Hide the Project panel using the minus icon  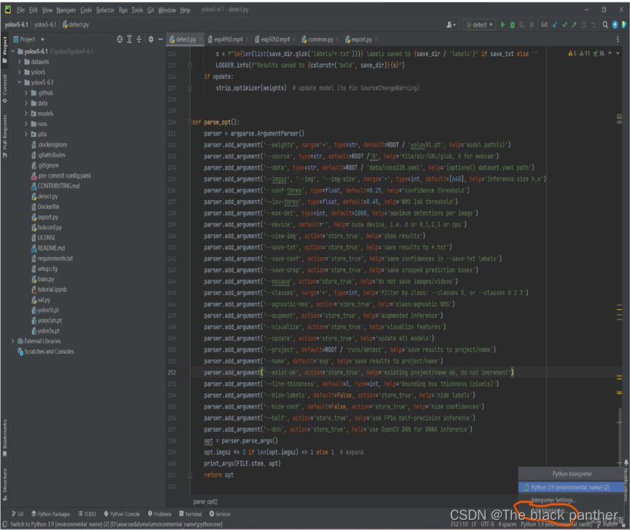[160, 39]
